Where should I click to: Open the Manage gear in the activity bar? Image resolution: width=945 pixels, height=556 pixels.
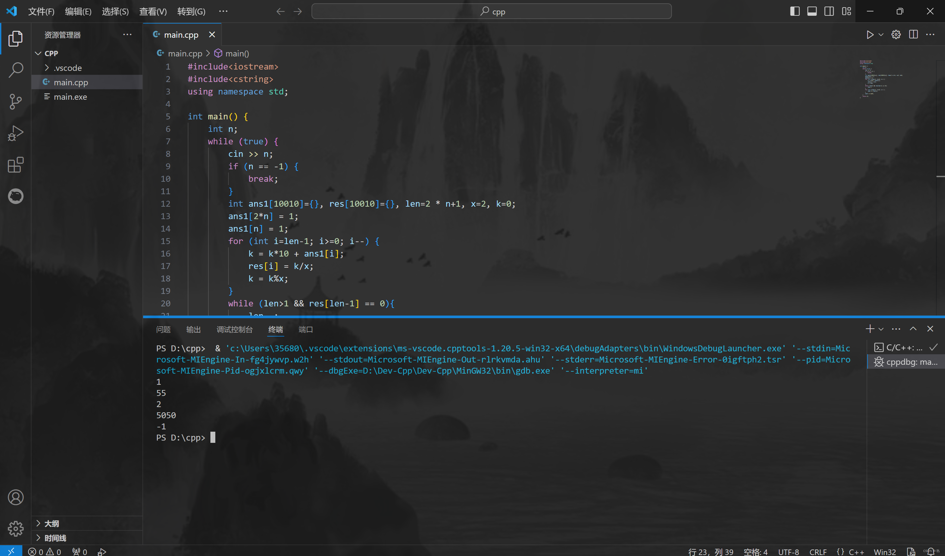pyautogui.click(x=15, y=529)
